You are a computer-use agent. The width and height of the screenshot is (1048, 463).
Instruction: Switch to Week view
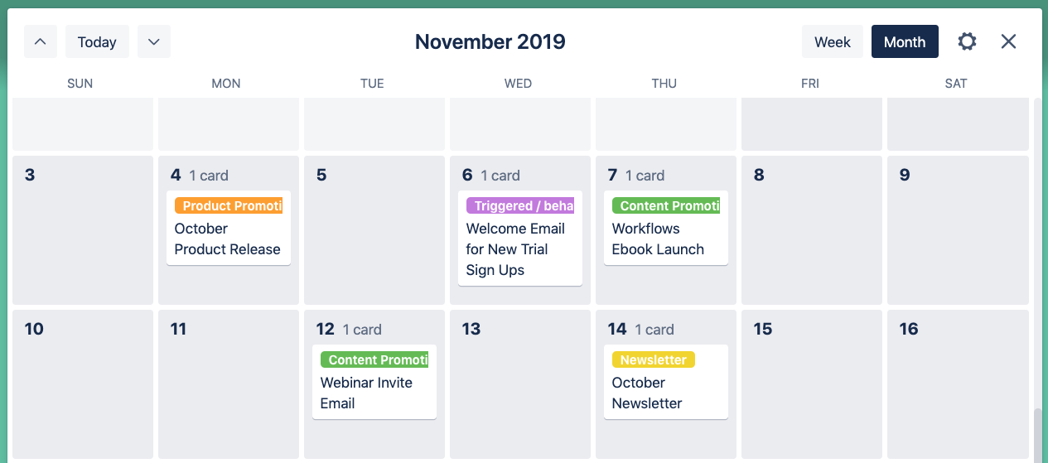(832, 41)
